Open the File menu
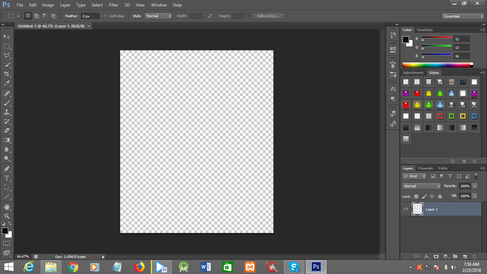The width and height of the screenshot is (487, 274). pos(20,5)
